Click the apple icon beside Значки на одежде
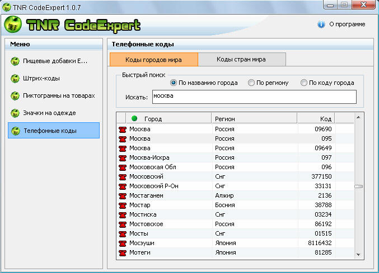The width and height of the screenshot is (379, 273). (15, 113)
